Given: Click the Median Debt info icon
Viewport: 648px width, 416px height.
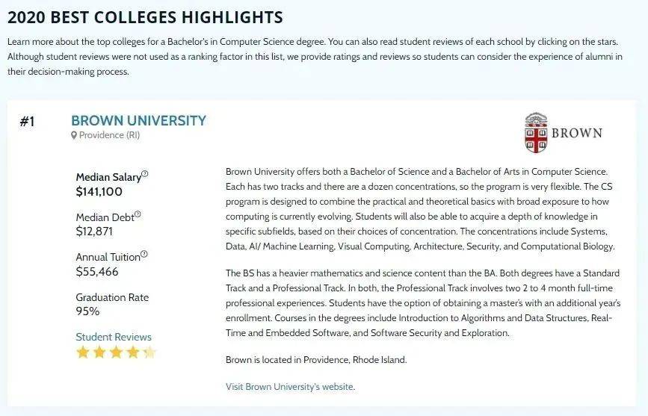Looking at the screenshot, I should click(x=138, y=214).
